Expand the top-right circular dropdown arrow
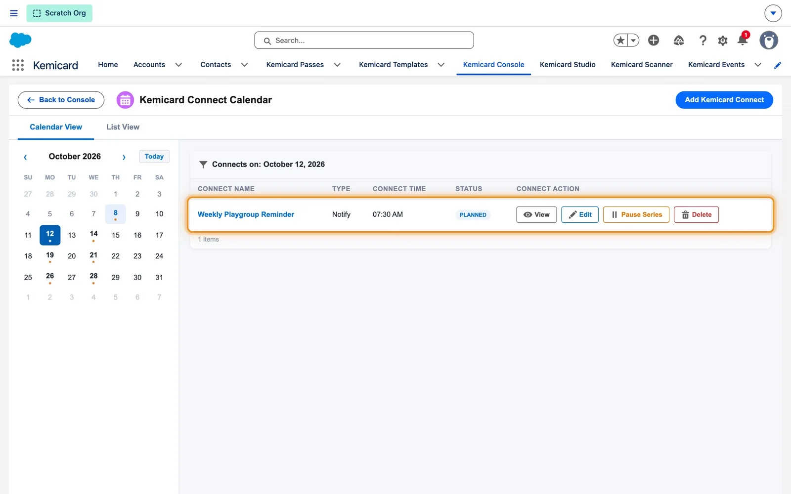 pos(773,13)
